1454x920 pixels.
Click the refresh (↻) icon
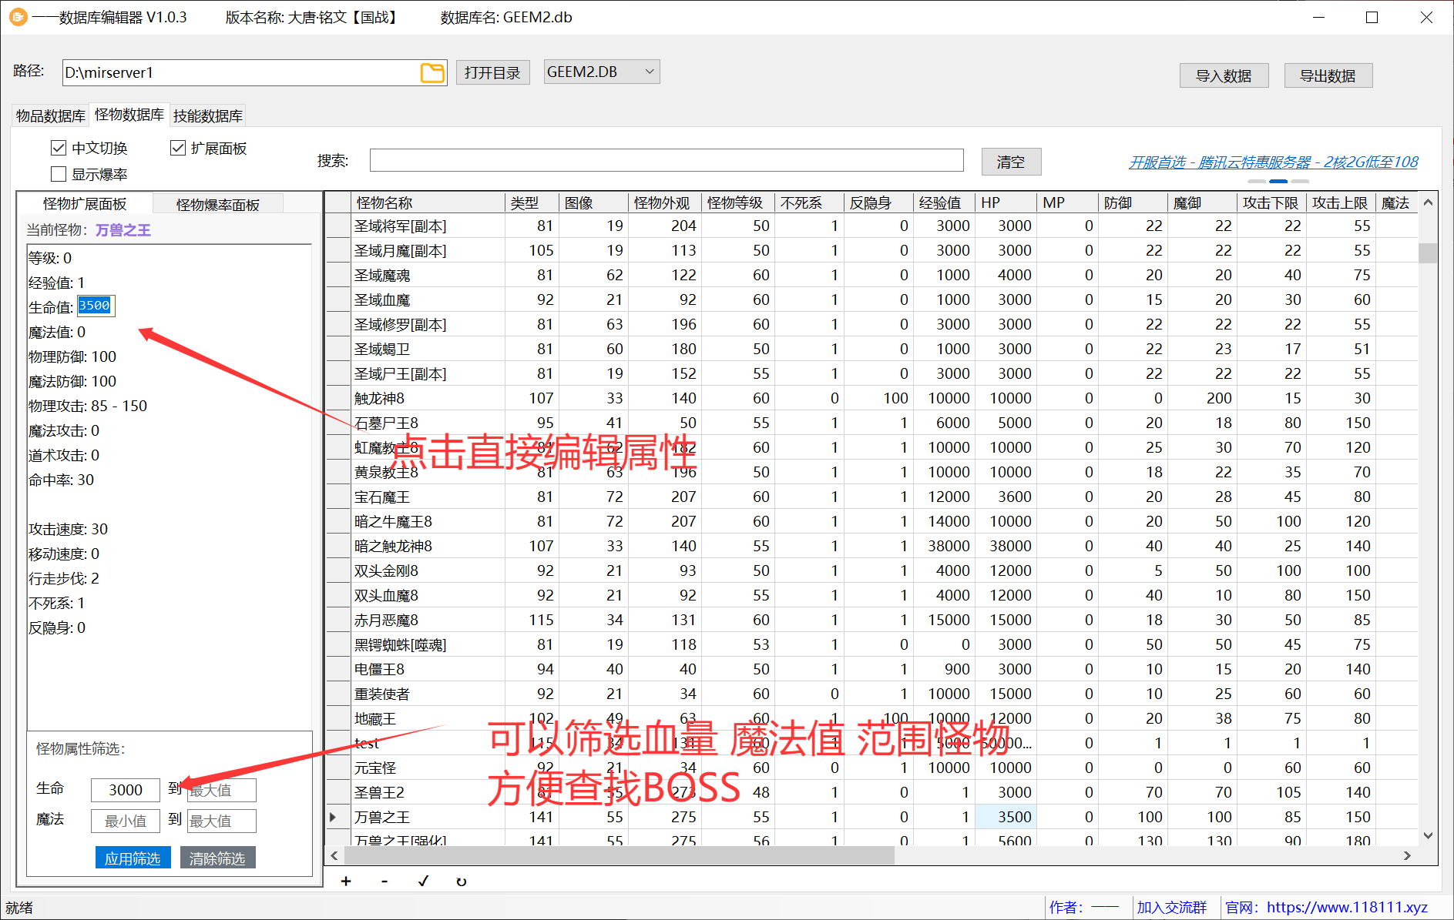(461, 881)
